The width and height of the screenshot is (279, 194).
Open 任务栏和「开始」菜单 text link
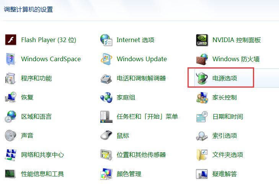(x=147, y=116)
